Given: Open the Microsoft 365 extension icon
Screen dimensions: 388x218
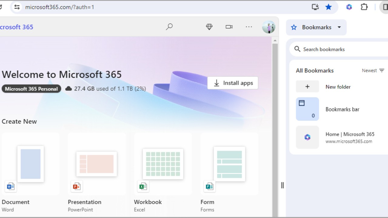Looking at the screenshot, I should click(349, 7).
